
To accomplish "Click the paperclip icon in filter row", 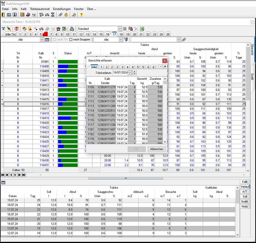I will (x=184, y=40).
